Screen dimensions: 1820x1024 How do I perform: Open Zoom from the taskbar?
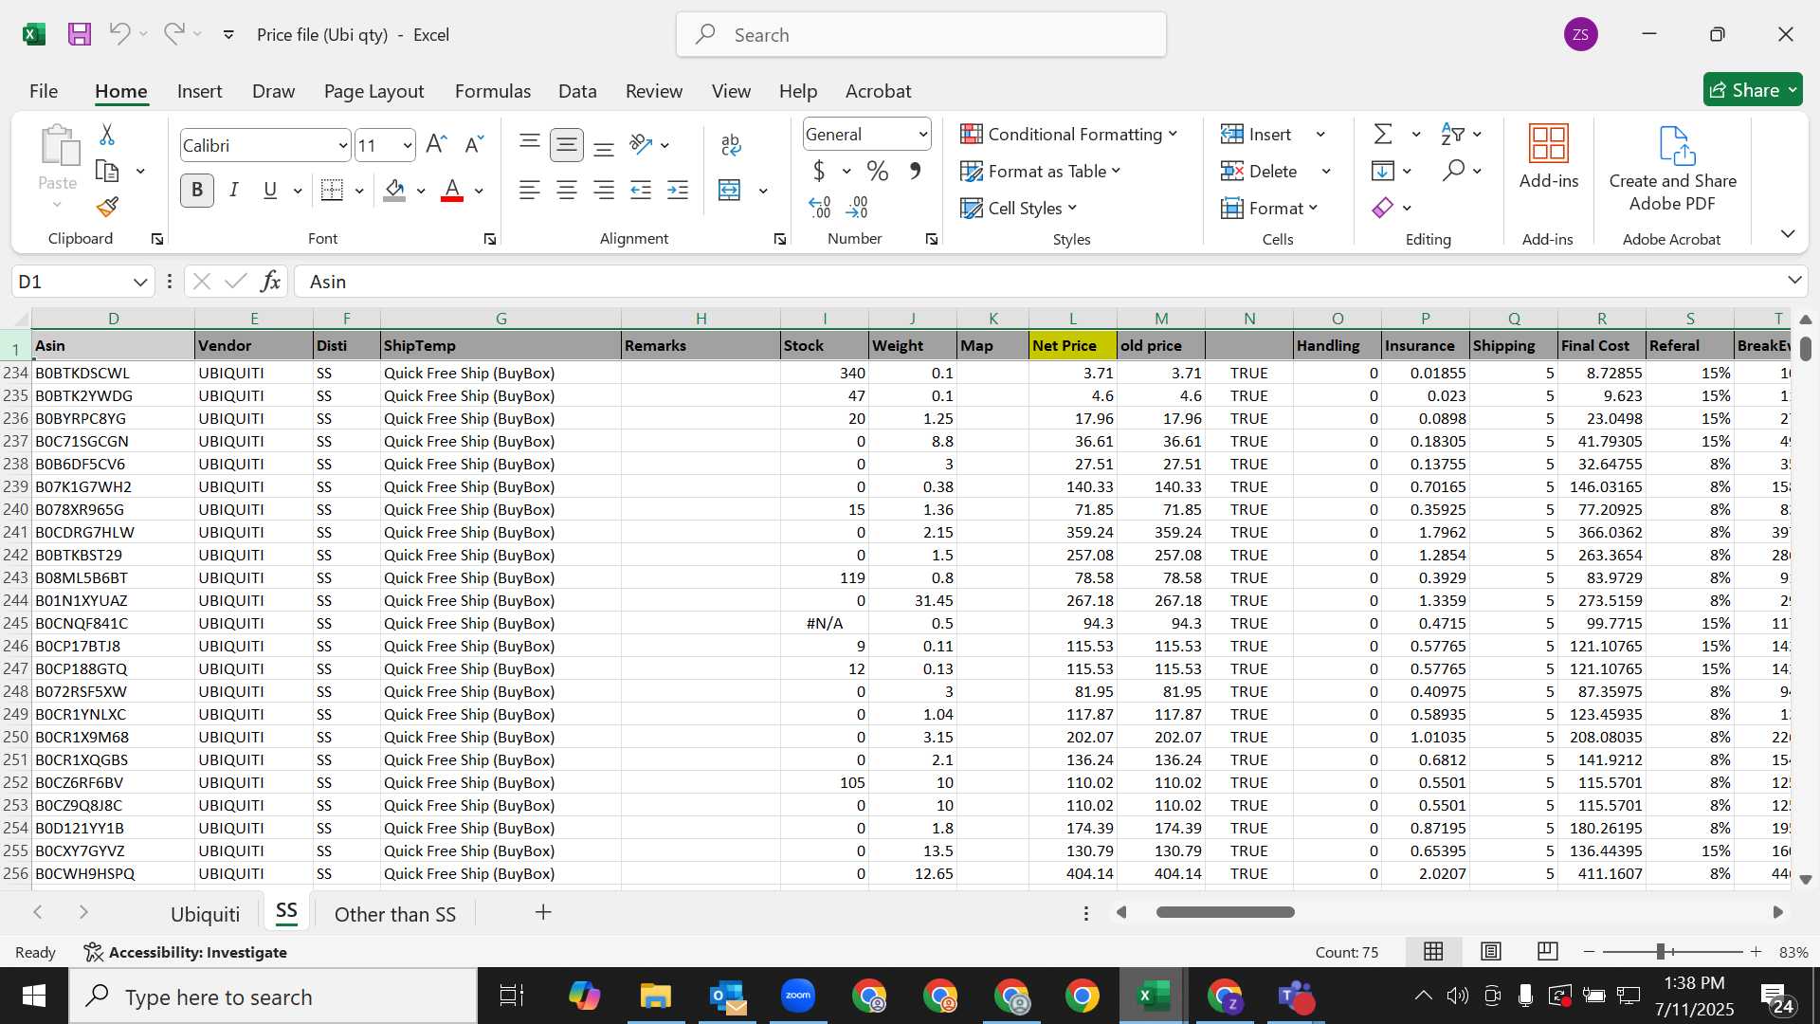pyautogui.click(x=798, y=997)
